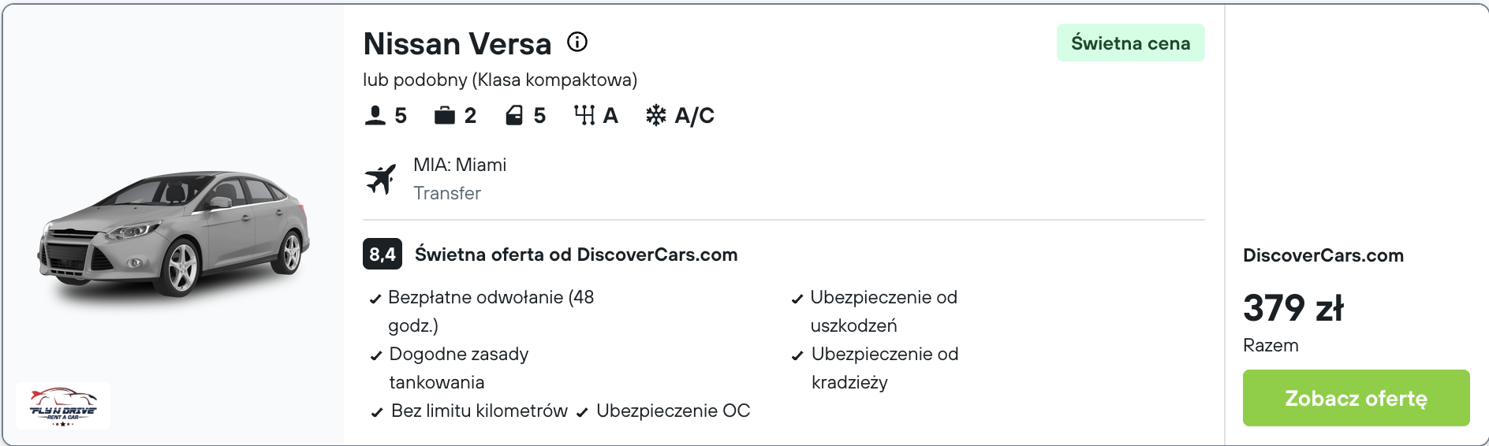Image resolution: width=1489 pixels, height=446 pixels.
Task: Open the Nissan Versa title
Action: [x=457, y=44]
